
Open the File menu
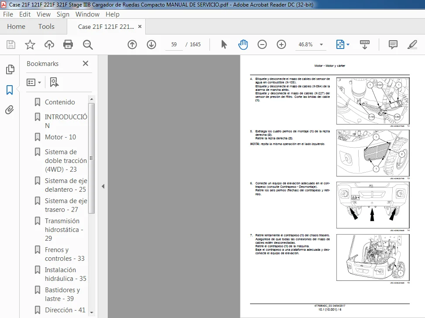[8, 14]
